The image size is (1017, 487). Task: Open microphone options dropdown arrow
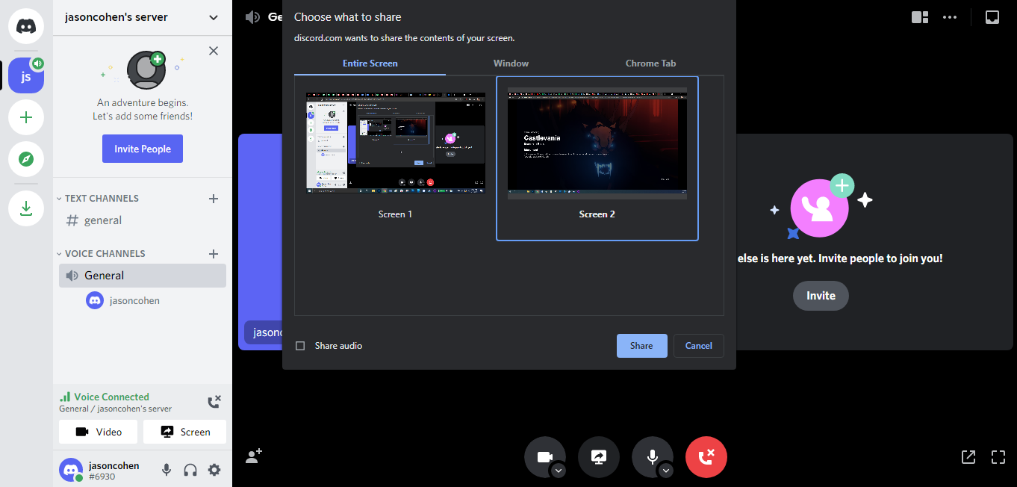[666, 471]
